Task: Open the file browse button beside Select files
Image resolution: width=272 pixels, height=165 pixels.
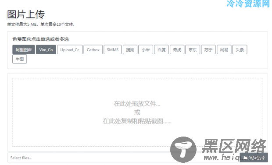Action: click(x=254, y=158)
